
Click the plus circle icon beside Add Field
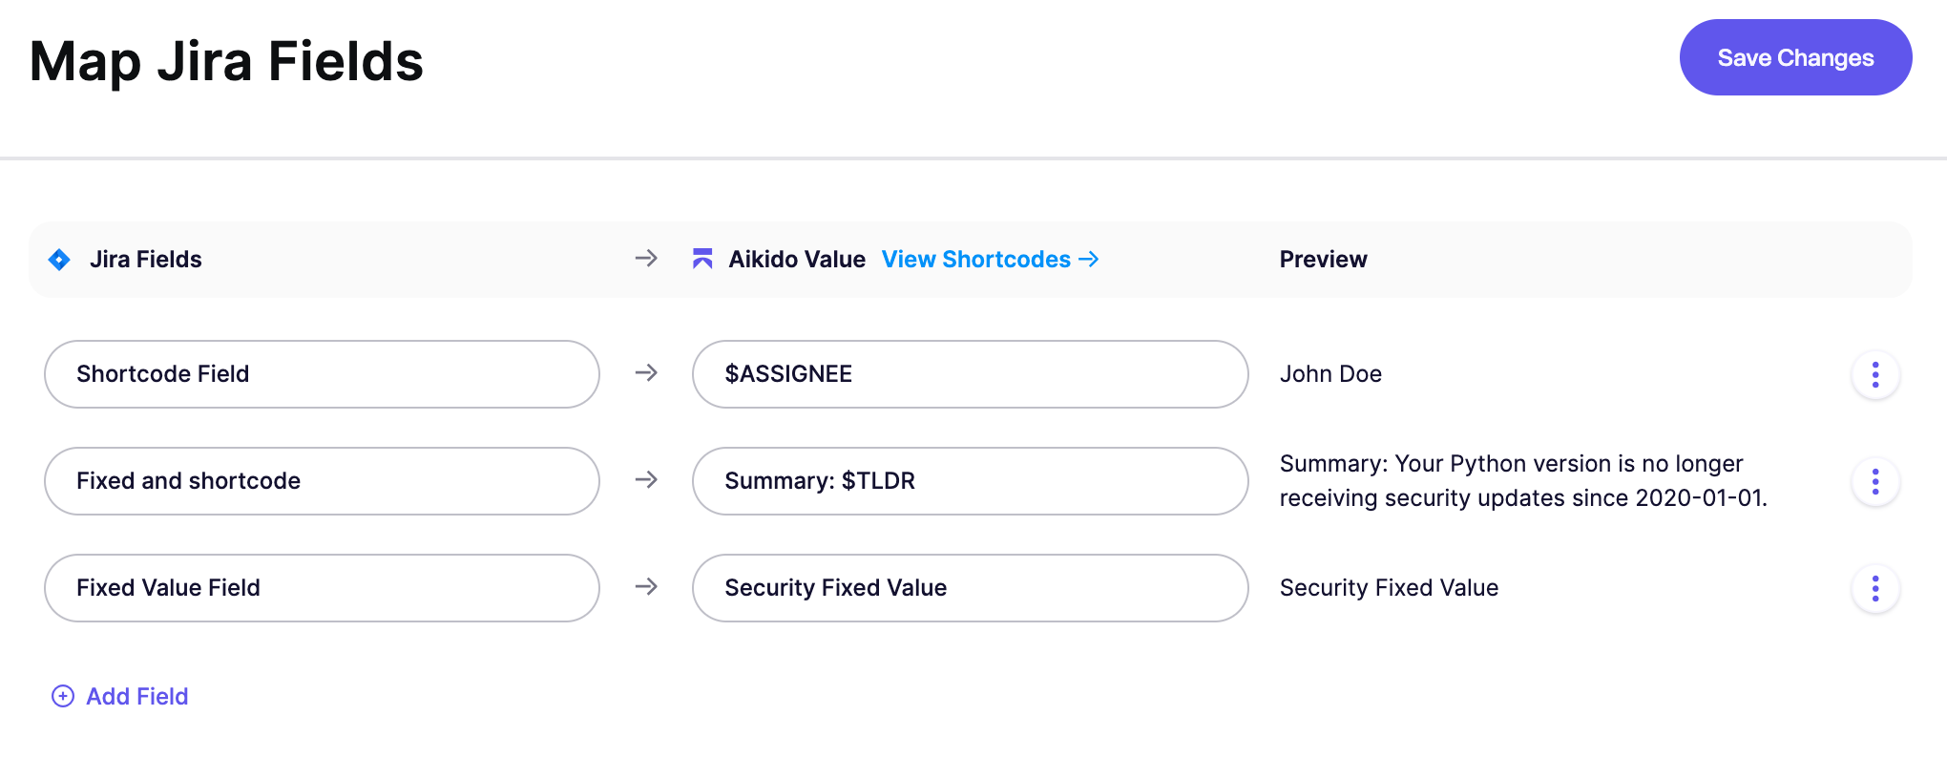click(63, 696)
